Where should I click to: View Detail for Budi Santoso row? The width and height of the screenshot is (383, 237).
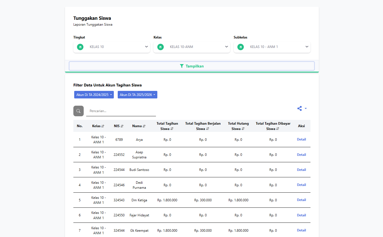pyautogui.click(x=301, y=170)
